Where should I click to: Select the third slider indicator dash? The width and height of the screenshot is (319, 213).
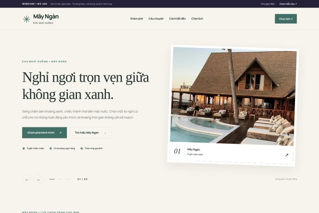point(68,179)
